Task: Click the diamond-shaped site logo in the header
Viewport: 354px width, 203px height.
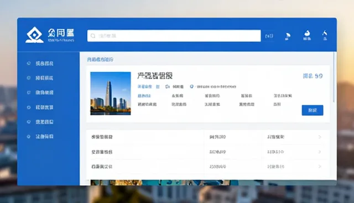Action: click(x=34, y=35)
